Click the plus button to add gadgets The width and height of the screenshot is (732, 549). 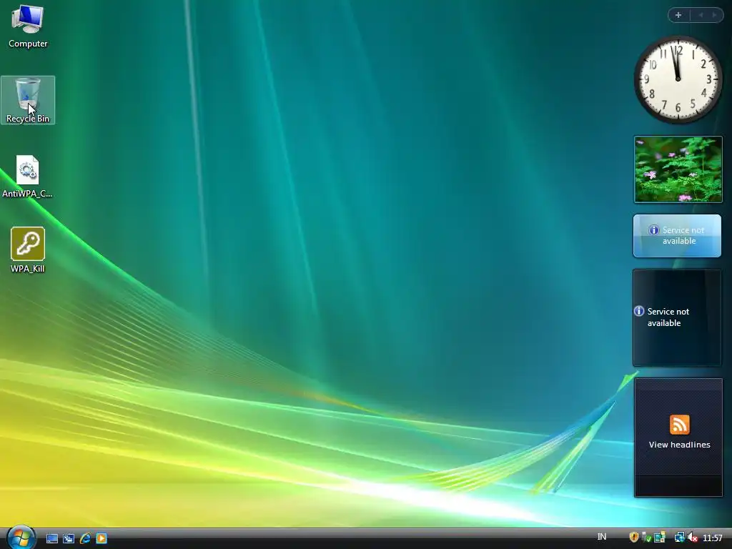[678, 15]
